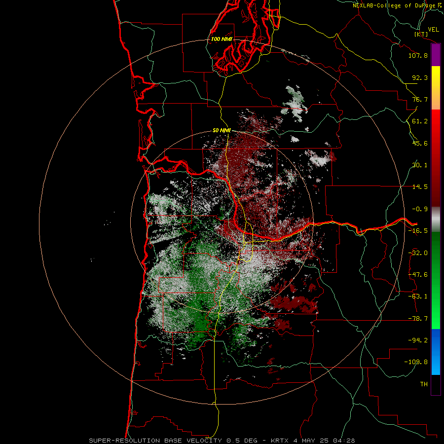This screenshot has width=444, height=444.
Task: Click the -0.9 legend value
Action: click(x=420, y=209)
